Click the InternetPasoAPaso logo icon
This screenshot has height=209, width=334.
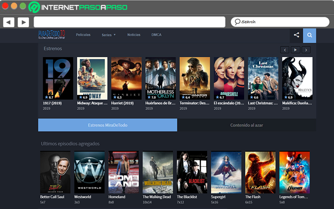pos(34,7)
